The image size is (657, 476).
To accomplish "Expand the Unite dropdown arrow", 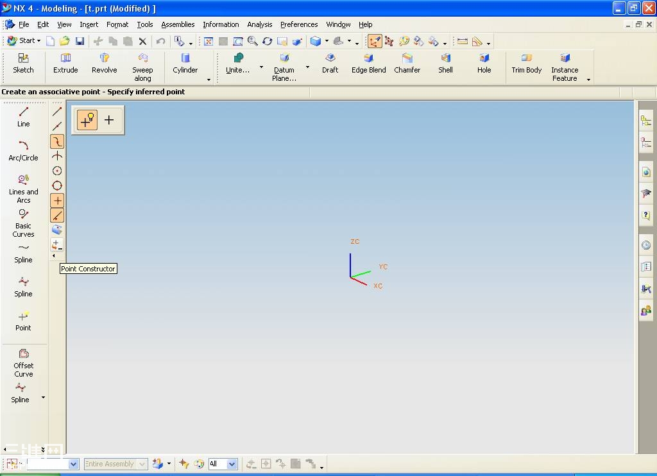I will click(x=262, y=67).
